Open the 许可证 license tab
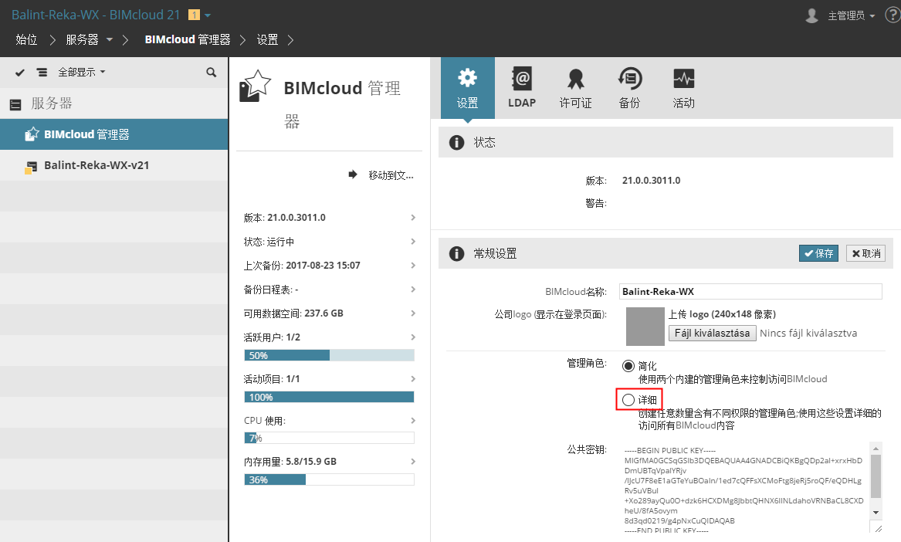 point(576,88)
